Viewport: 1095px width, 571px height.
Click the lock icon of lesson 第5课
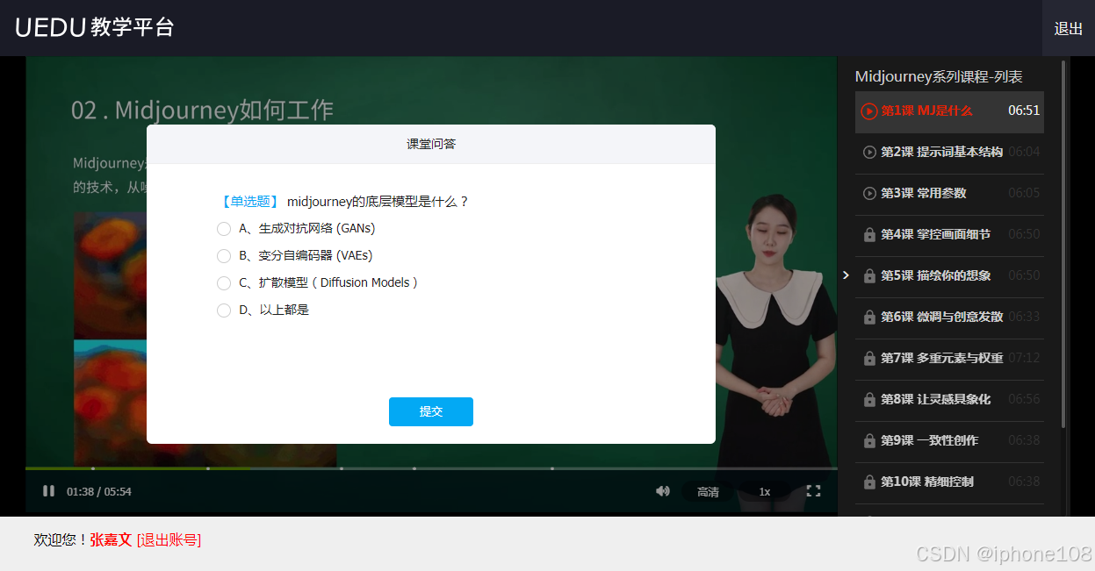[870, 275]
